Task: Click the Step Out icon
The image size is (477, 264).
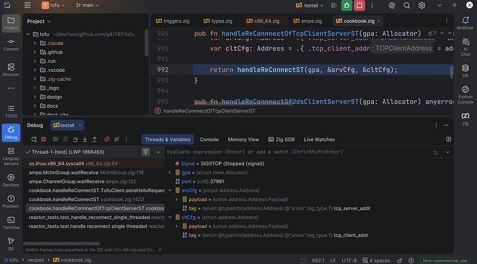Action: (95, 140)
